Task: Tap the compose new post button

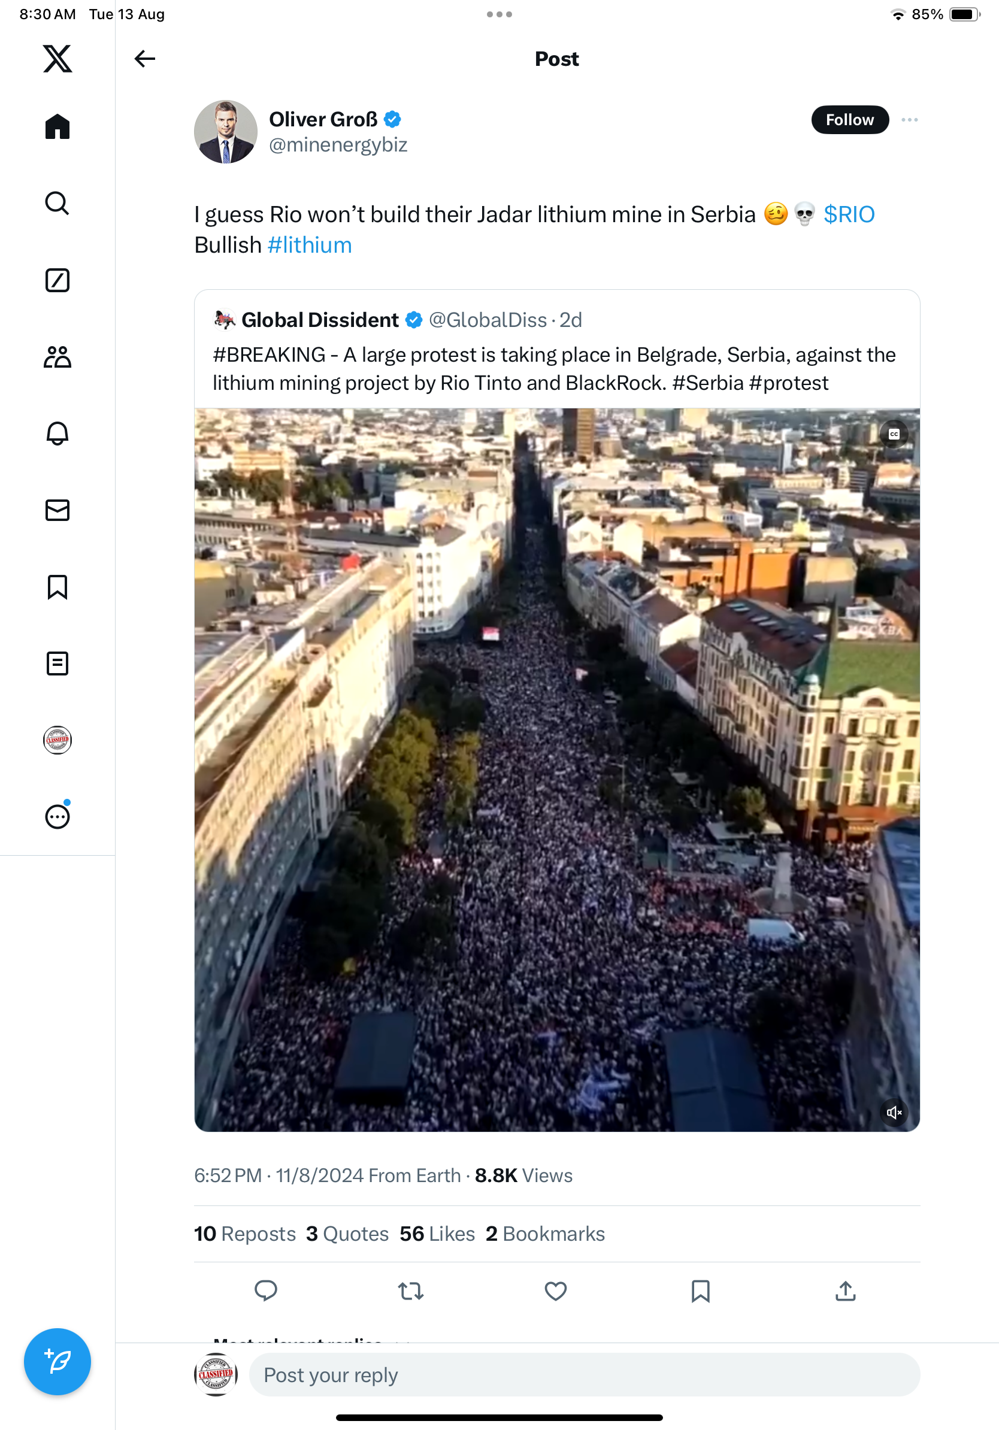Action: point(57,1362)
